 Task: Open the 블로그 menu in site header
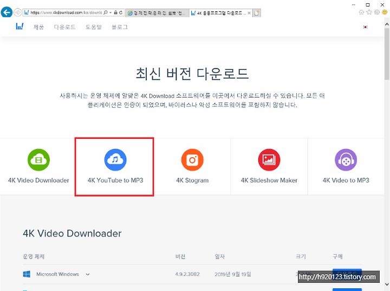(x=120, y=27)
